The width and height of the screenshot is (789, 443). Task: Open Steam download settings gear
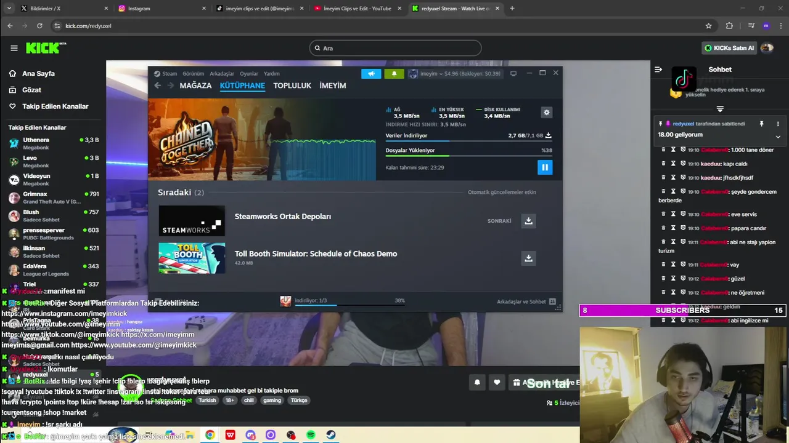coord(546,113)
